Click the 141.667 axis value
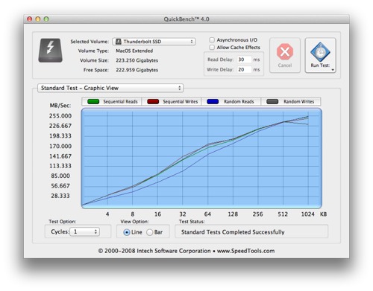Viewport: 373px width, 291px height. click(60, 156)
